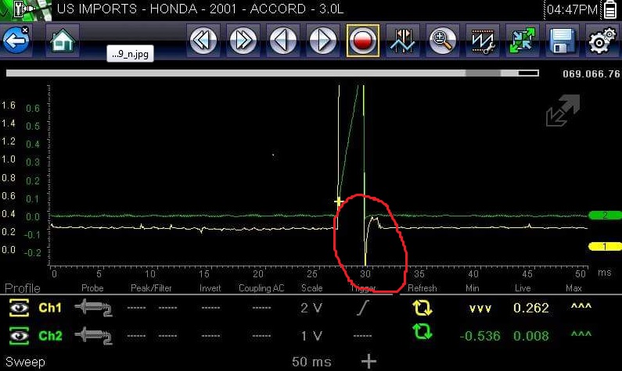Refresh Ch2 min/max values
Image resolution: width=622 pixels, height=371 pixels.
coord(422,335)
